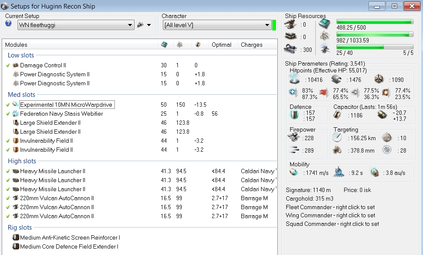
Task: Click the launcher hardpoints icon in Ship Resources
Action: pyautogui.click(x=290, y=36)
